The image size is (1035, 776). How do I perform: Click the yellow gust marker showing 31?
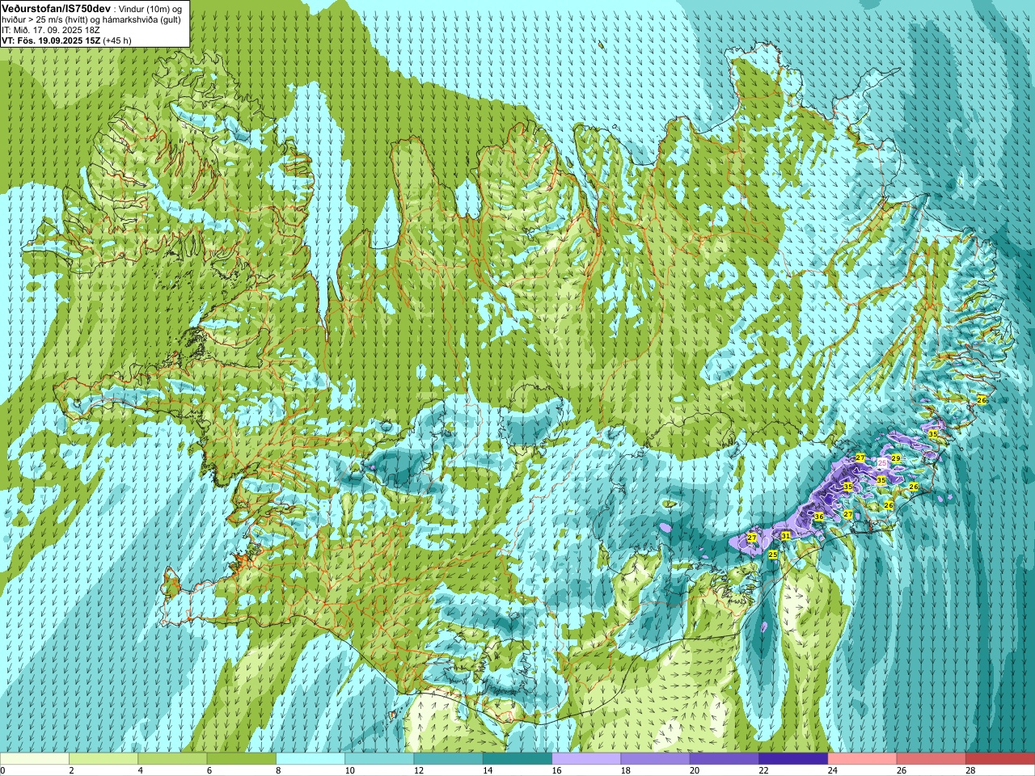[x=785, y=536]
